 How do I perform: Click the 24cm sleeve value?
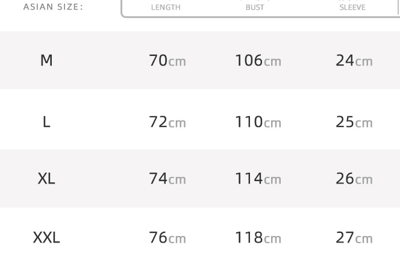point(354,60)
